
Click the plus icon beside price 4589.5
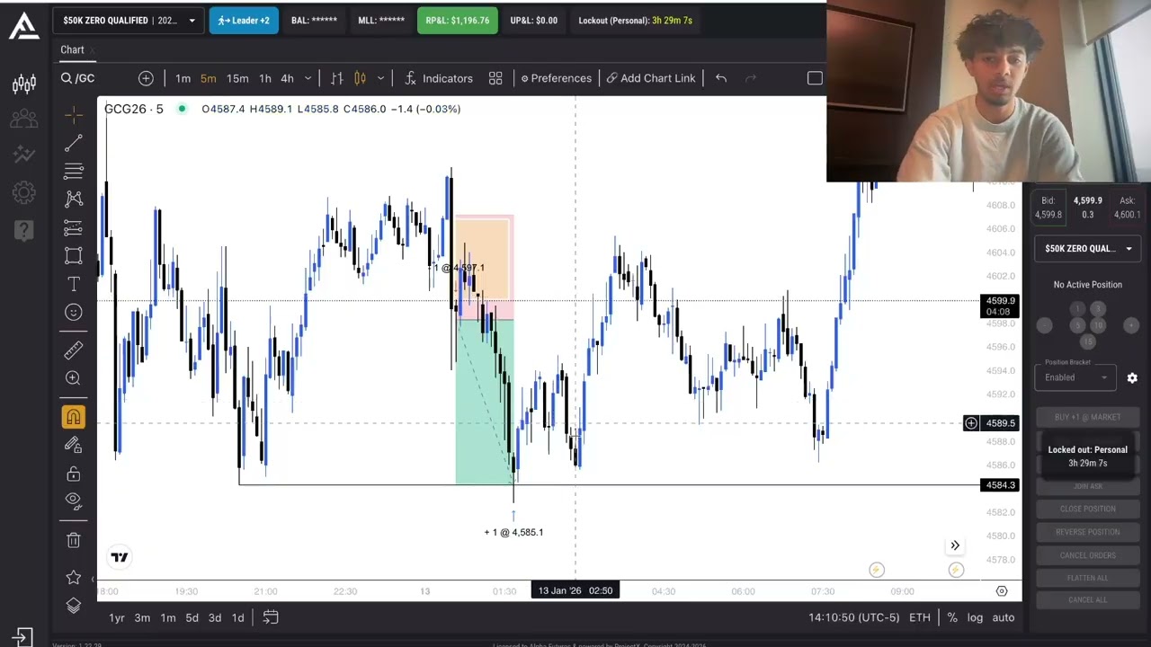[971, 423]
